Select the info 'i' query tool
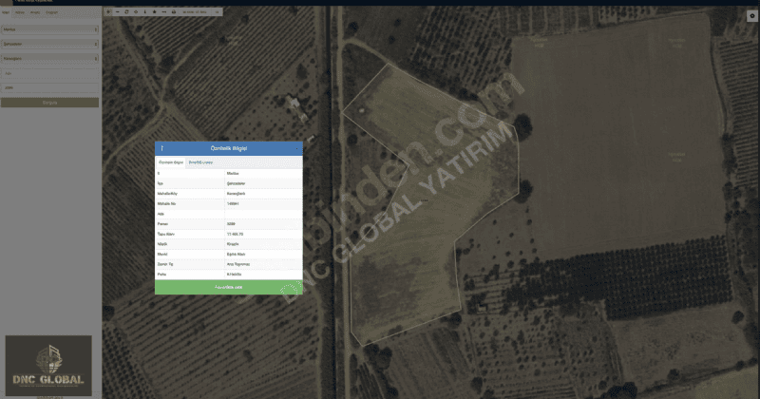This screenshot has height=399, width=760. coord(145,11)
